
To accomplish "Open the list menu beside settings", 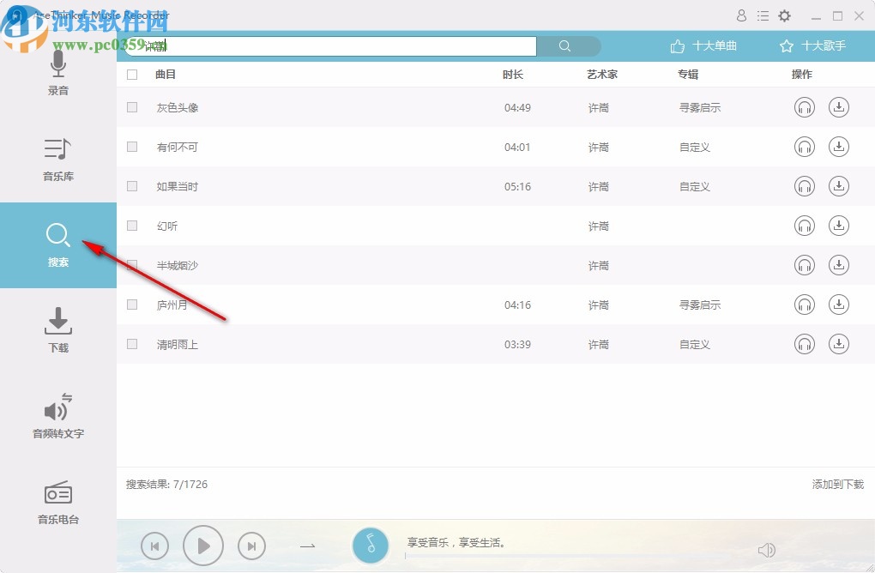I will 763,15.
